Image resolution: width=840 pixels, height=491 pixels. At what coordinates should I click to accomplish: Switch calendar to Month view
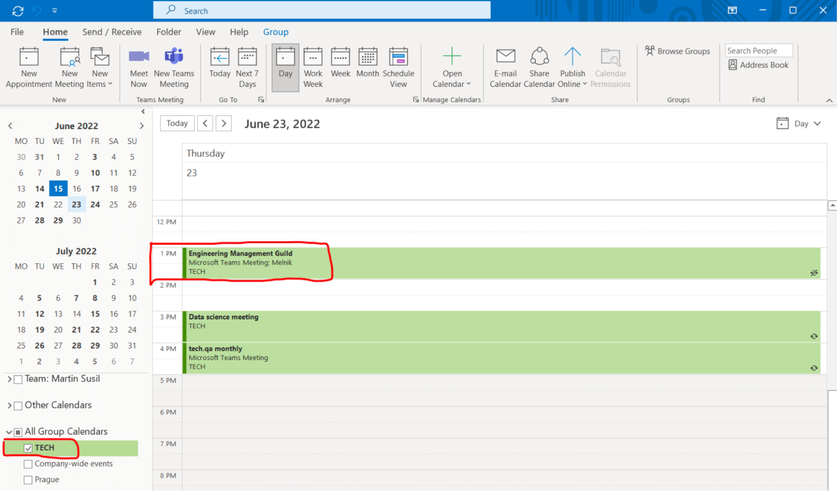(368, 66)
